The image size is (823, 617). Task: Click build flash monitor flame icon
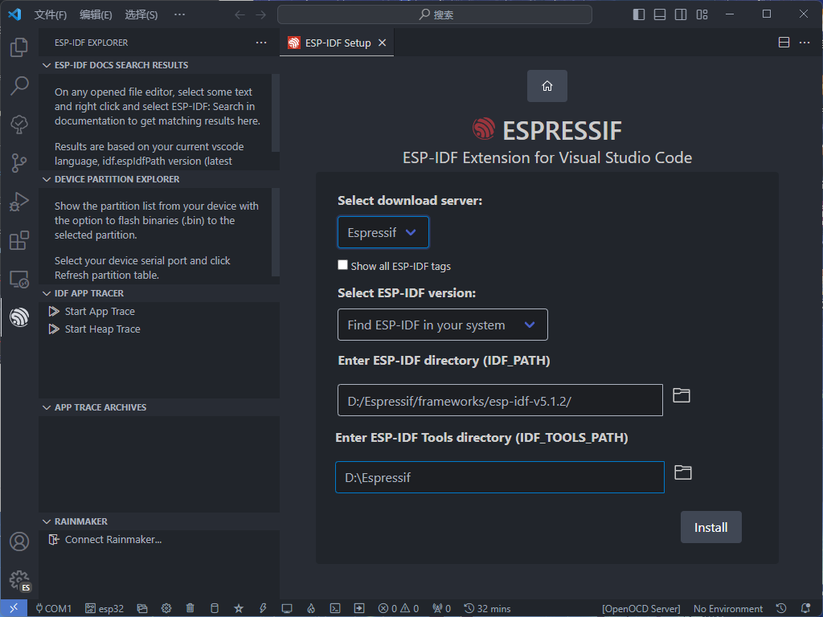(311, 608)
